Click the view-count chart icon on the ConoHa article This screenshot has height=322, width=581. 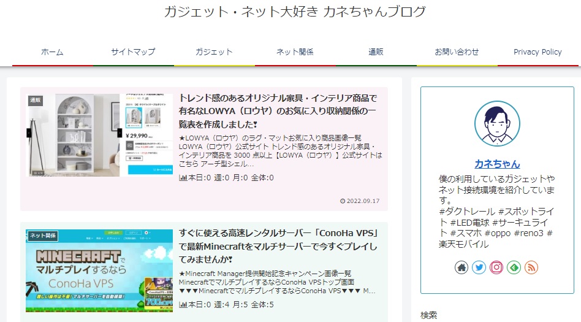(x=183, y=305)
